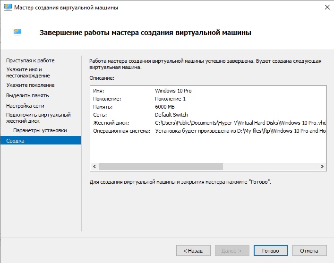Select the 'Укажите поколение' wizard page
The height and width of the screenshot is (263, 334).
30,85
